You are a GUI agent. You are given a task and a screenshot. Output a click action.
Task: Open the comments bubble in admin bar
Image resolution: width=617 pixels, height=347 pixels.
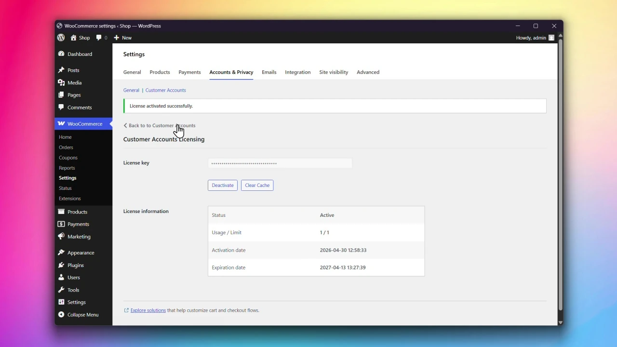coord(99,38)
